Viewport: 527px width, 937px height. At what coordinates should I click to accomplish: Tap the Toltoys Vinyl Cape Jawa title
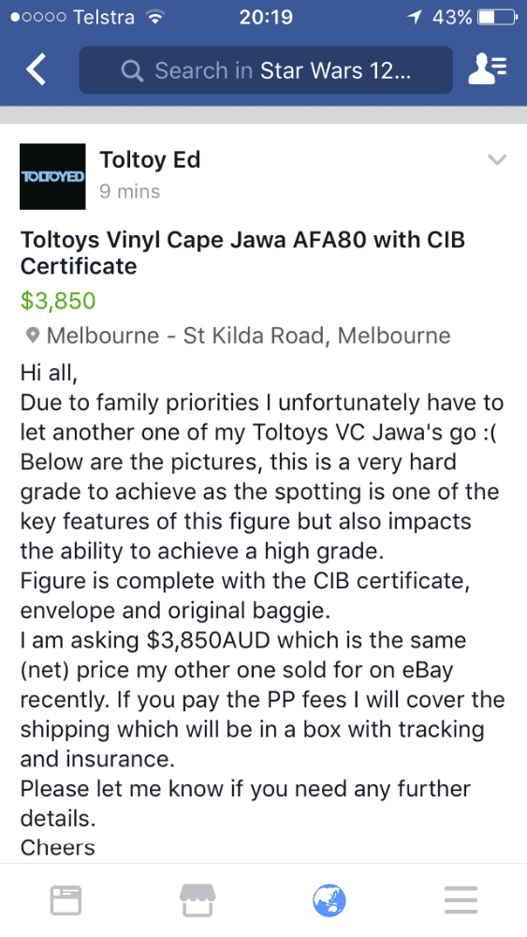pos(243,253)
